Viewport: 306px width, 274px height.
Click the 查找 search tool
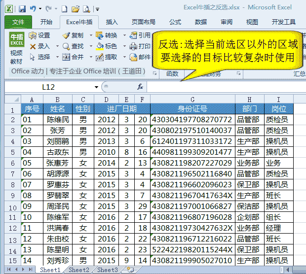point(73,46)
